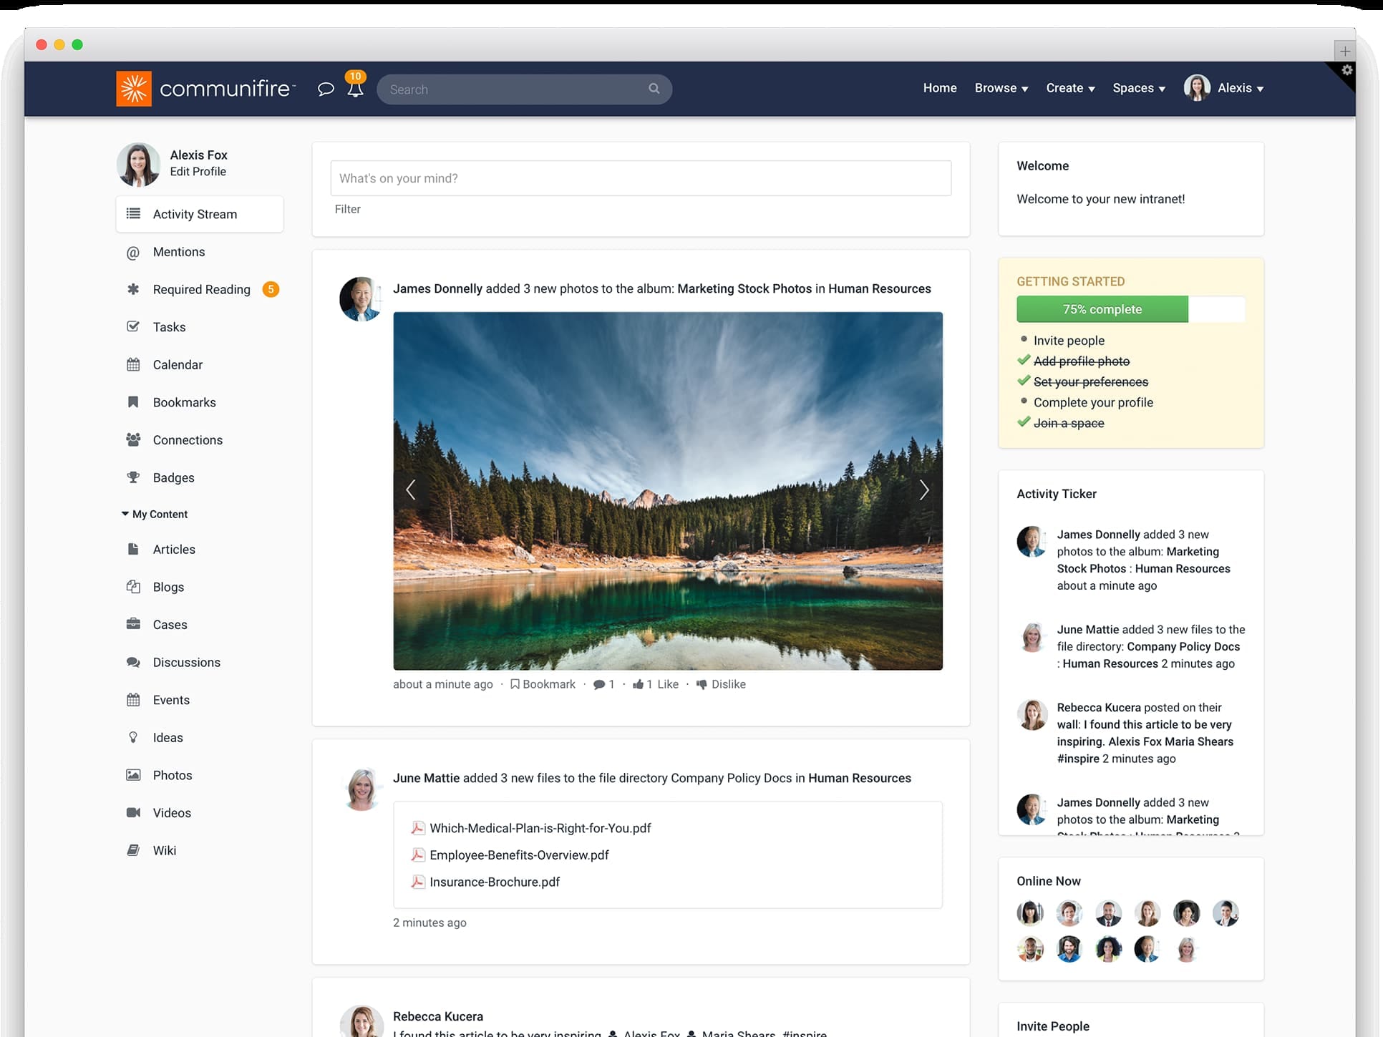The height and width of the screenshot is (1037, 1383).
Task: Click Alexis Fox profile photo in sidebar
Action: point(138,165)
